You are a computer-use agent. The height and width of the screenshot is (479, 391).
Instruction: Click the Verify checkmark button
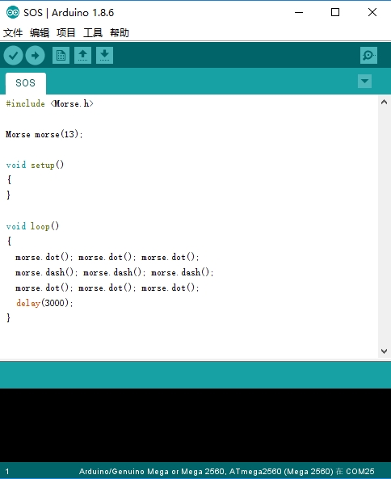point(13,55)
